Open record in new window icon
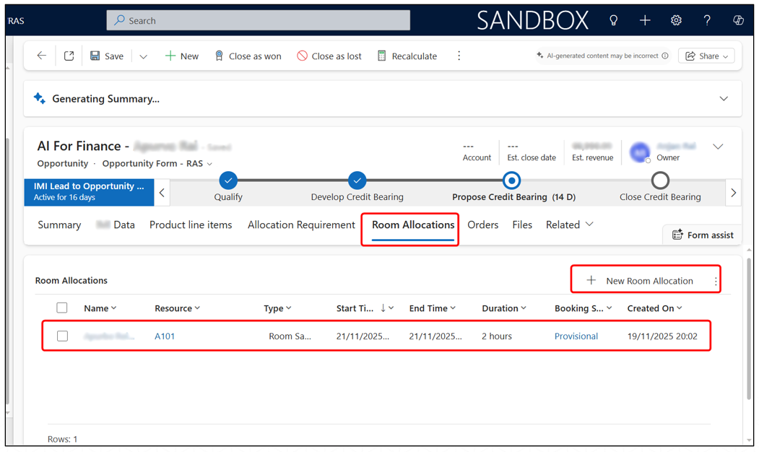The image size is (759, 452). tap(69, 56)
